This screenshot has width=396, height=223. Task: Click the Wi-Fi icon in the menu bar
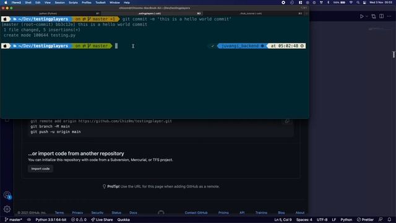click(x=351, y=2)
